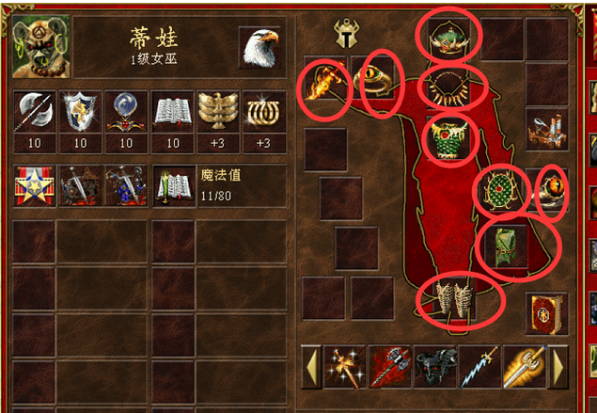
Task: Select the black minotaur helmet in backpack
Action: coord(434,367)
